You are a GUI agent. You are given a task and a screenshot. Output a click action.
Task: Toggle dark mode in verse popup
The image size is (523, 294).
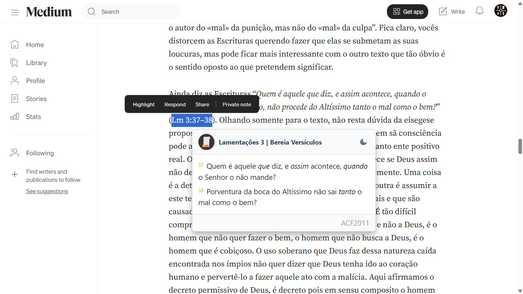pyautogui.click(x=363, y=142)
